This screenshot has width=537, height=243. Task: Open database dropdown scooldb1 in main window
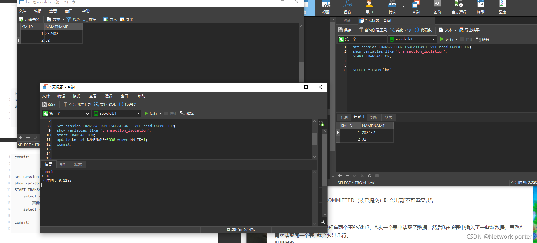click(412, 39)
